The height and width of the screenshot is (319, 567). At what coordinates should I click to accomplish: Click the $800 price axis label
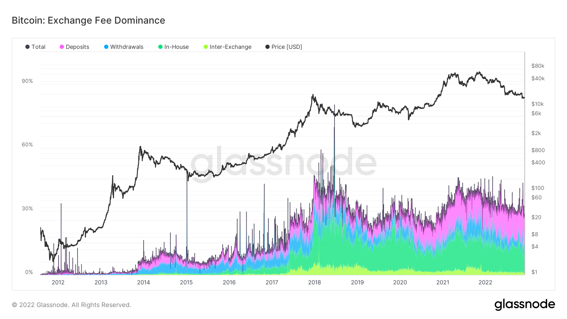538,151
